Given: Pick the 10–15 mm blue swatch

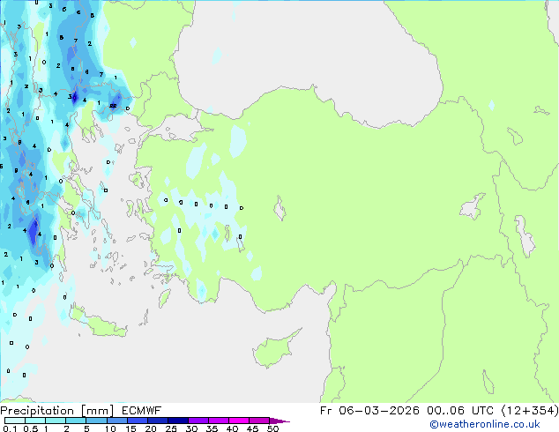Looking at the screenshot, I should [117, 421].
